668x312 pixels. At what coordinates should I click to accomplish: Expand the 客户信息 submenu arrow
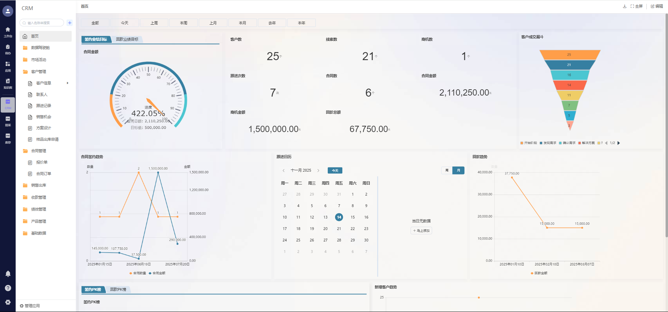point(67,83)
